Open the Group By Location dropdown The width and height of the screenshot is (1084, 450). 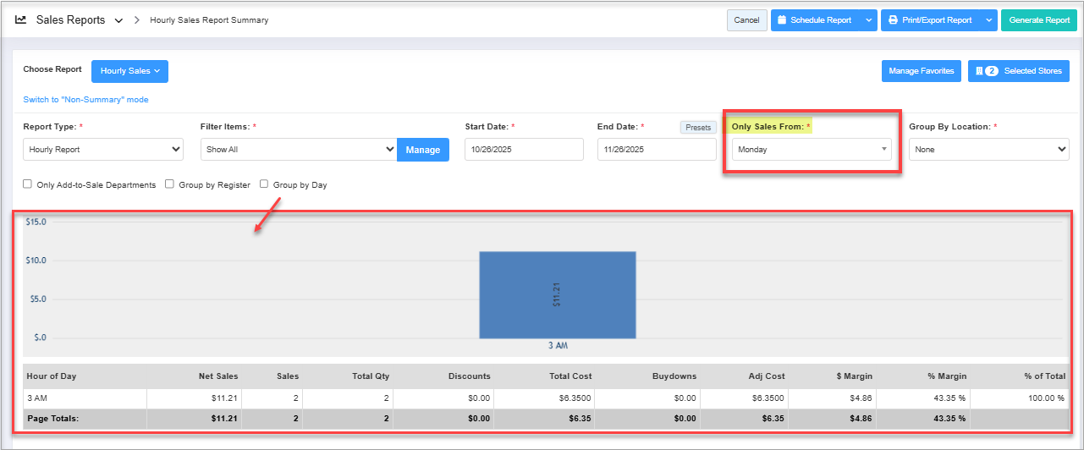(x=988, y=150)
